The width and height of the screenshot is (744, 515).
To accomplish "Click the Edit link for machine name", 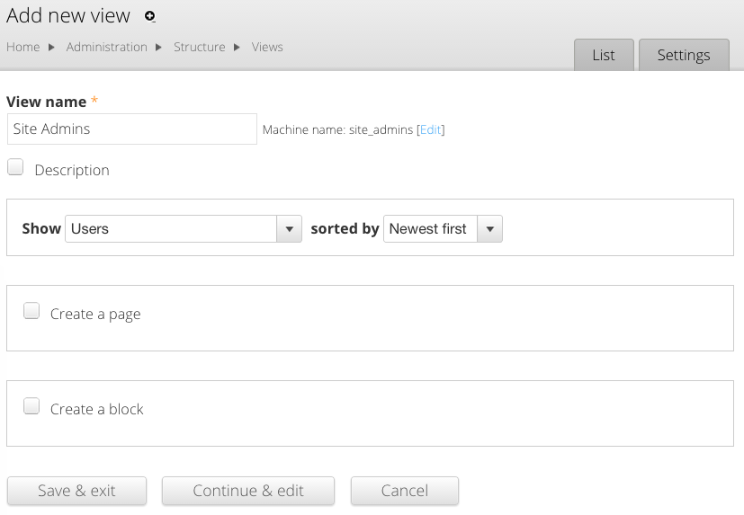I will pos(430,129).
